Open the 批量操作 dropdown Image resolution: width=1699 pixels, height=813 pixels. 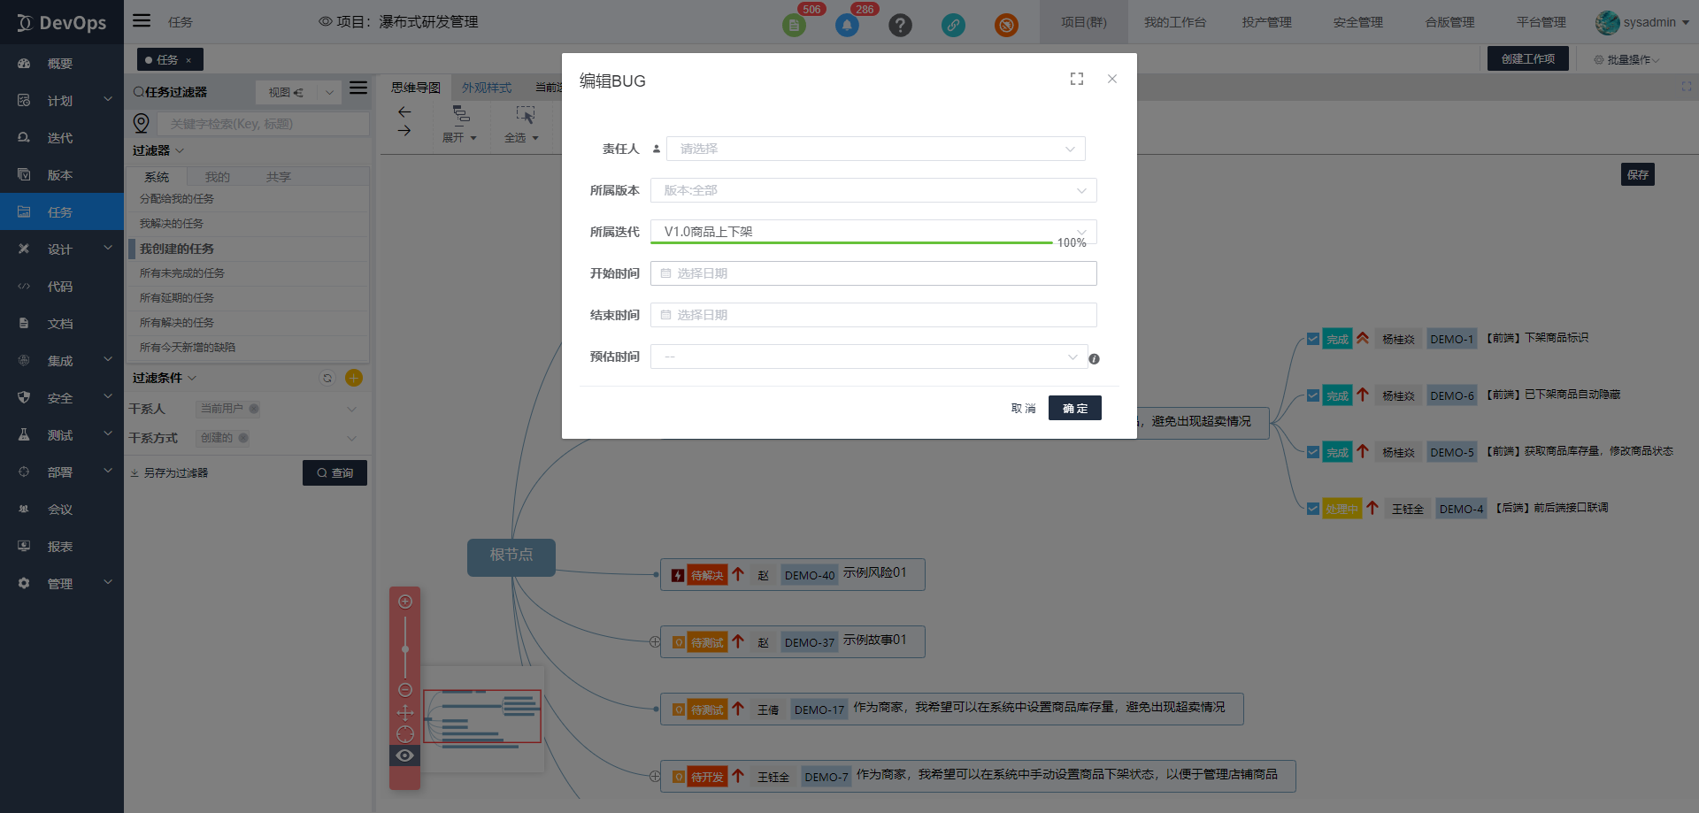click(1626, 60)
